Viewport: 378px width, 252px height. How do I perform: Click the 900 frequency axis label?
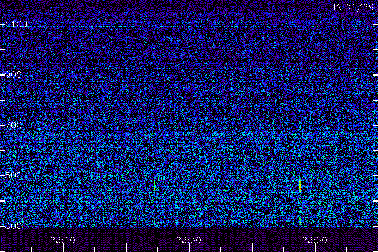point(13,75)
